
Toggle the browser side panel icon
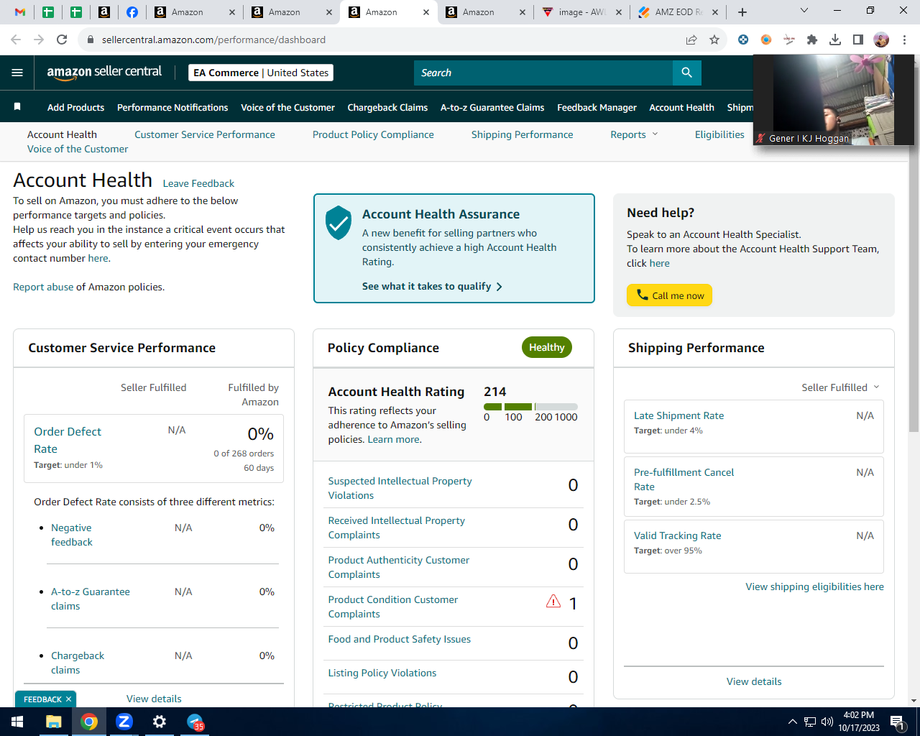click(x=858, y=40)
